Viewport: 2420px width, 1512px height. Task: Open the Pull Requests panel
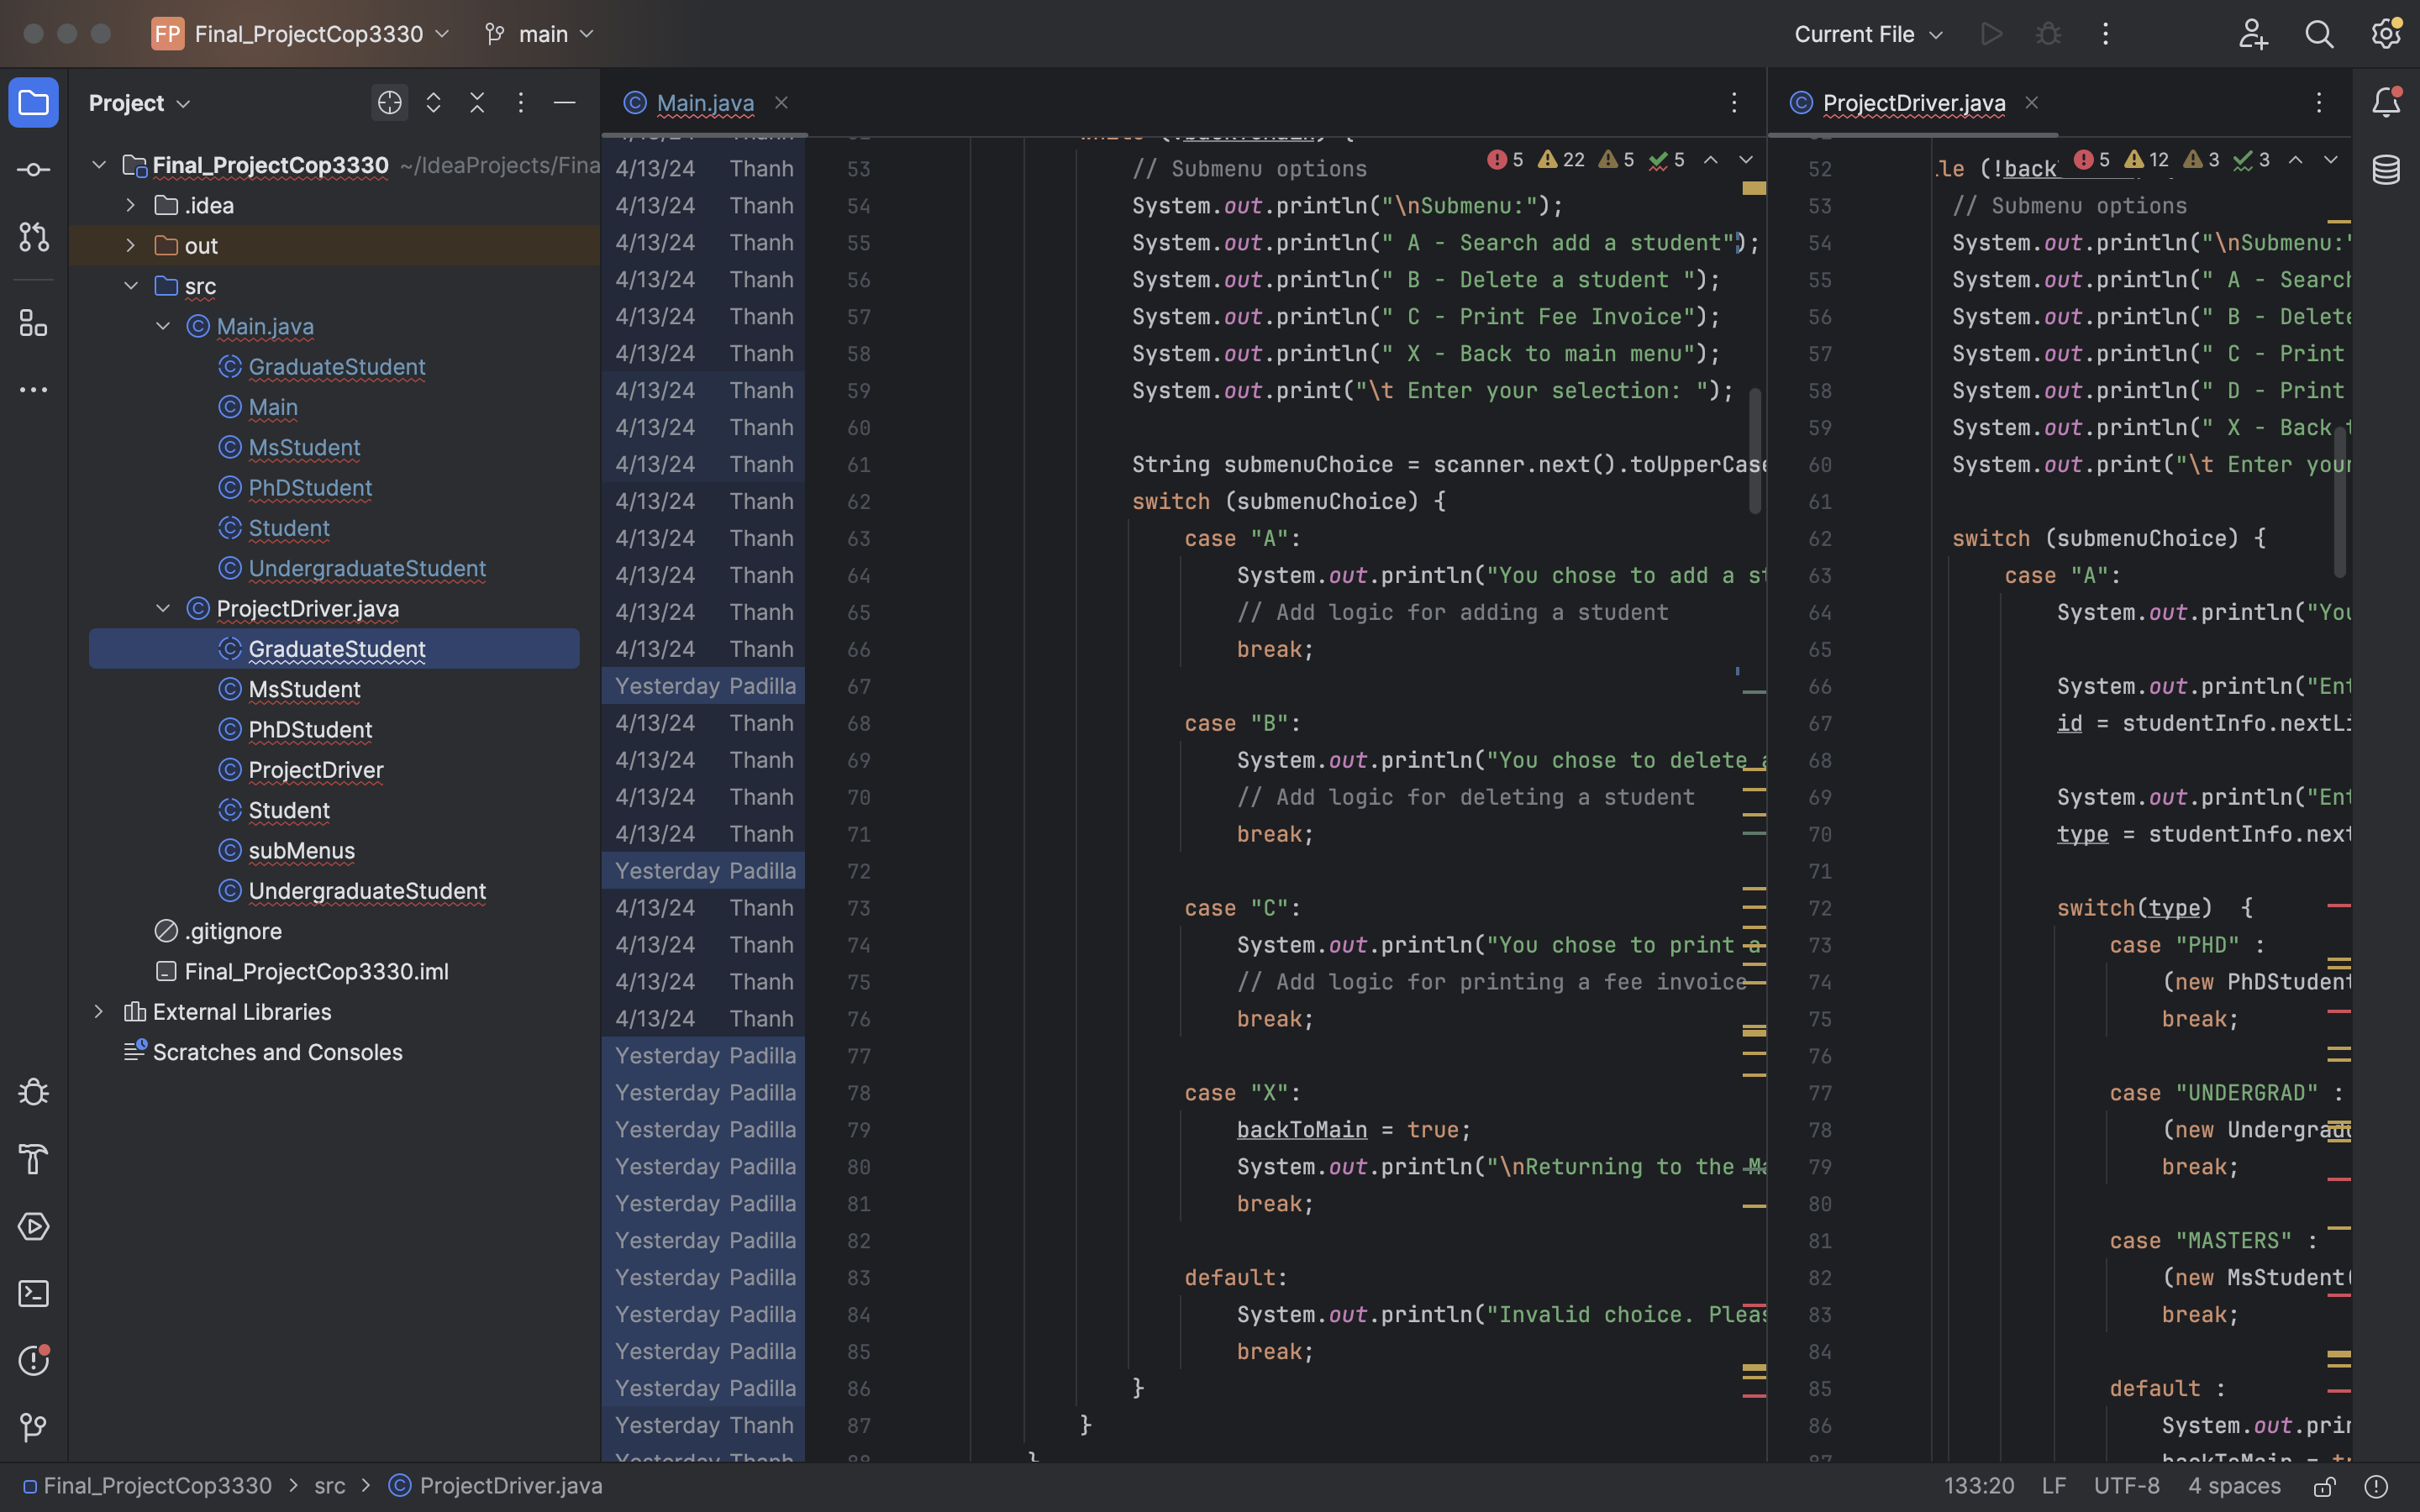tap(33, 237)
